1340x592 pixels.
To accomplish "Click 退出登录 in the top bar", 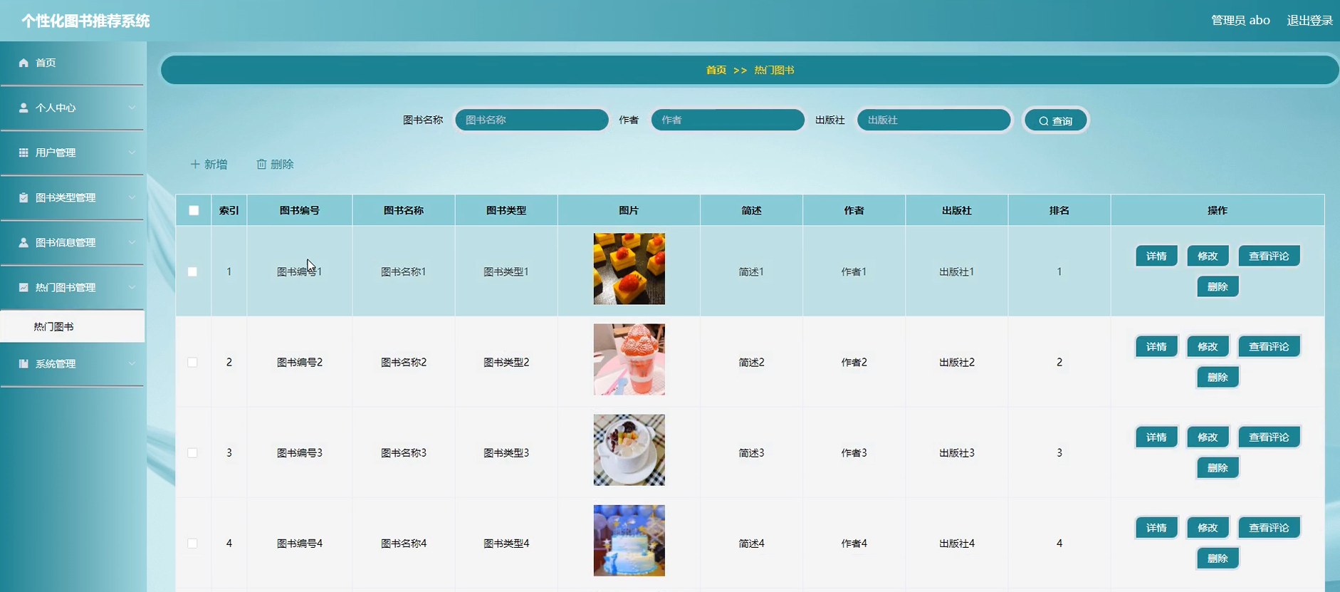I will coord(1309,20).
